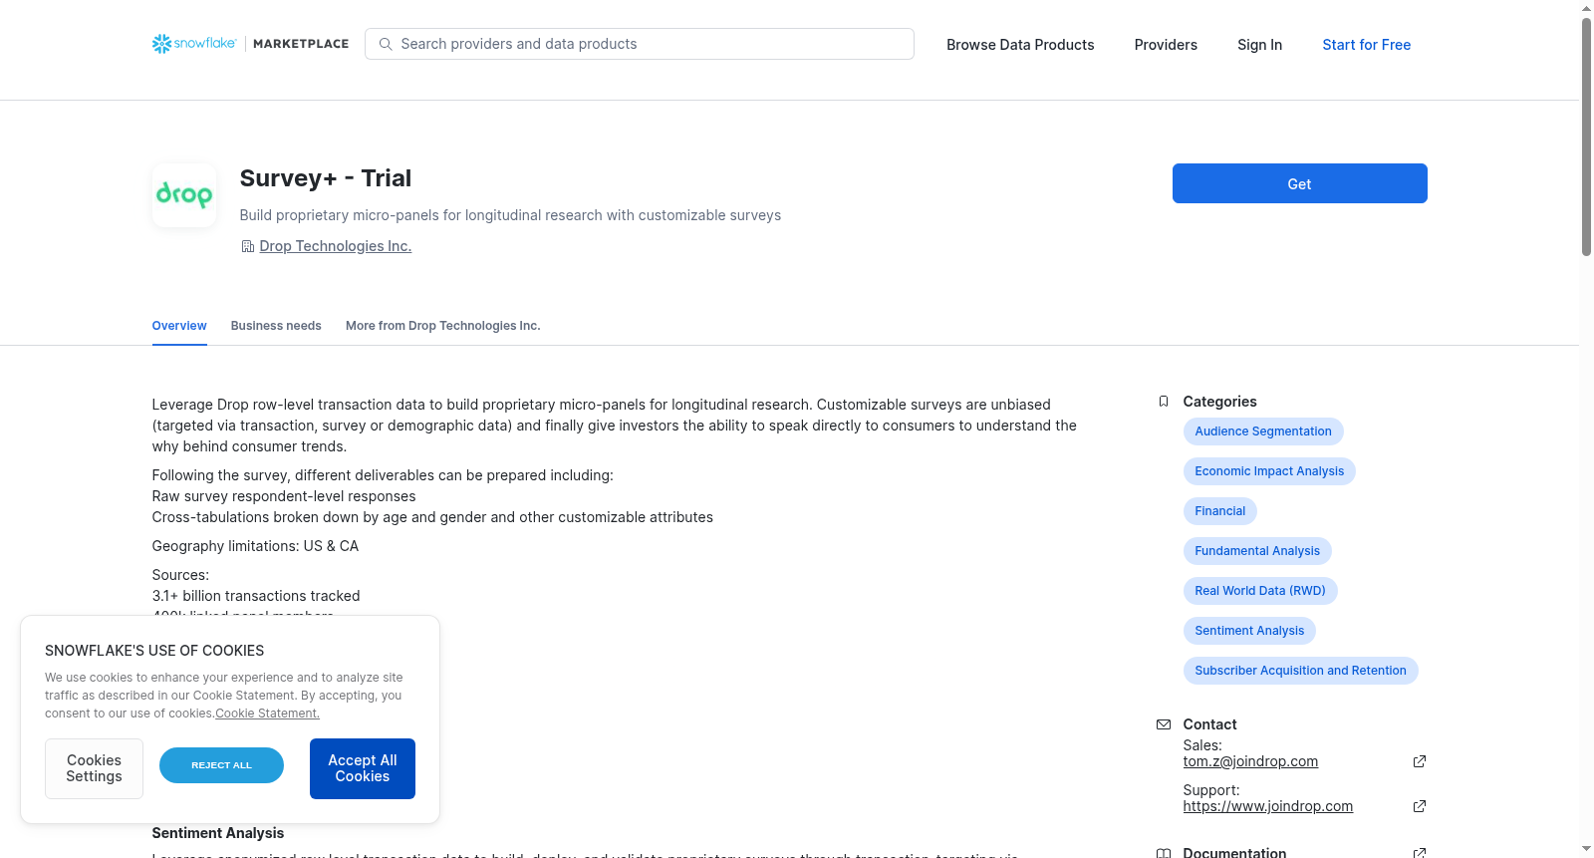This screenshot has width=1594, height=858.
Task: Open Drop Technologies Inc. provider link
Action: coord(336,246)
